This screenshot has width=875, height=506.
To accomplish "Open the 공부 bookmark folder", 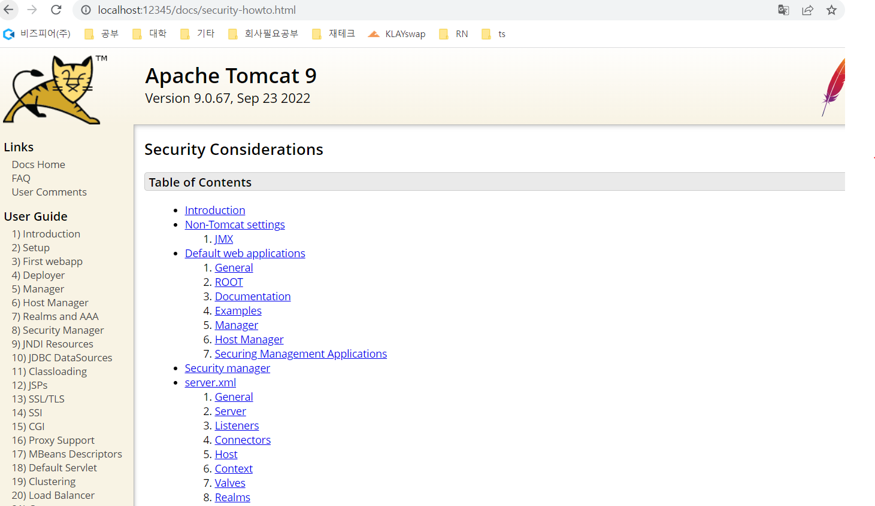I will click(x=102, y=34).
